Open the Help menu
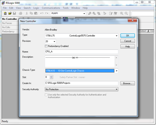156x125 pixels. 85,8
